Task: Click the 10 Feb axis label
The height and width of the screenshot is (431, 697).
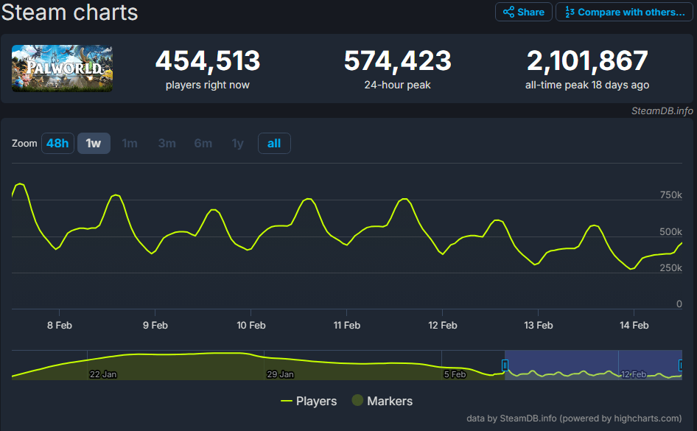Action: [251, 325]
